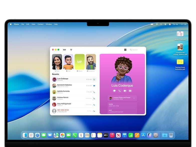This screenshot has width=196, height=147.
Task: Open the View menu
Action: [33, 24]
